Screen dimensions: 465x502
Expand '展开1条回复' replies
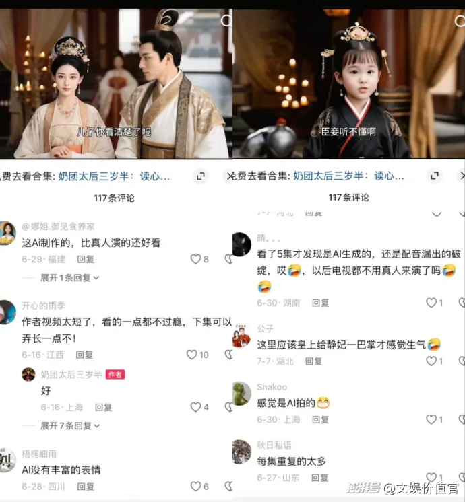(69, 277)
